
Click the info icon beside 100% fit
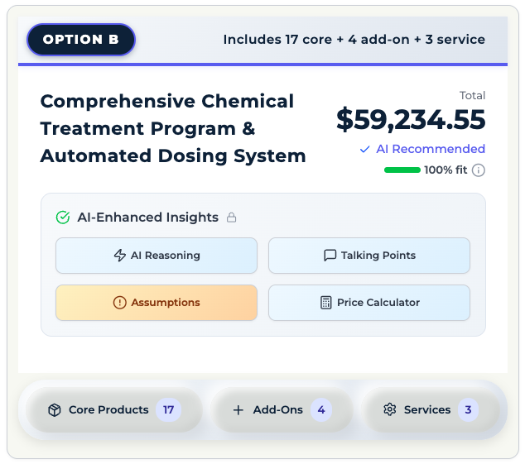pos(479,170)
